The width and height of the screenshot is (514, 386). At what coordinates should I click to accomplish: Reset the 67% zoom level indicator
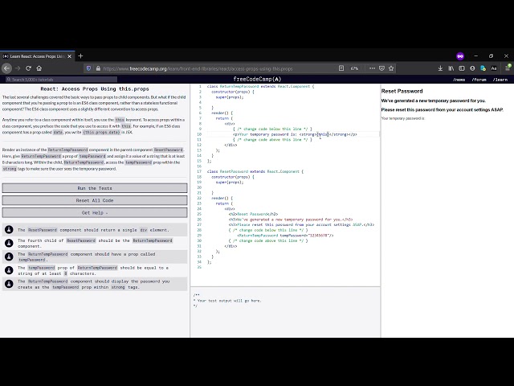point(354,68)
